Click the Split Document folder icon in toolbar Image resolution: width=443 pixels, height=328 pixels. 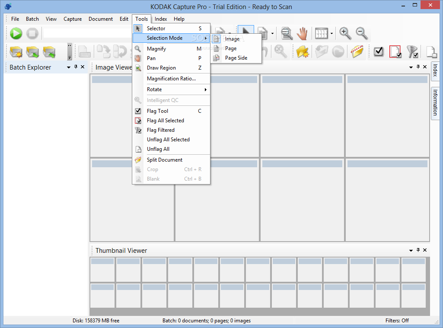pyautogui.click(x=357, y=52)
